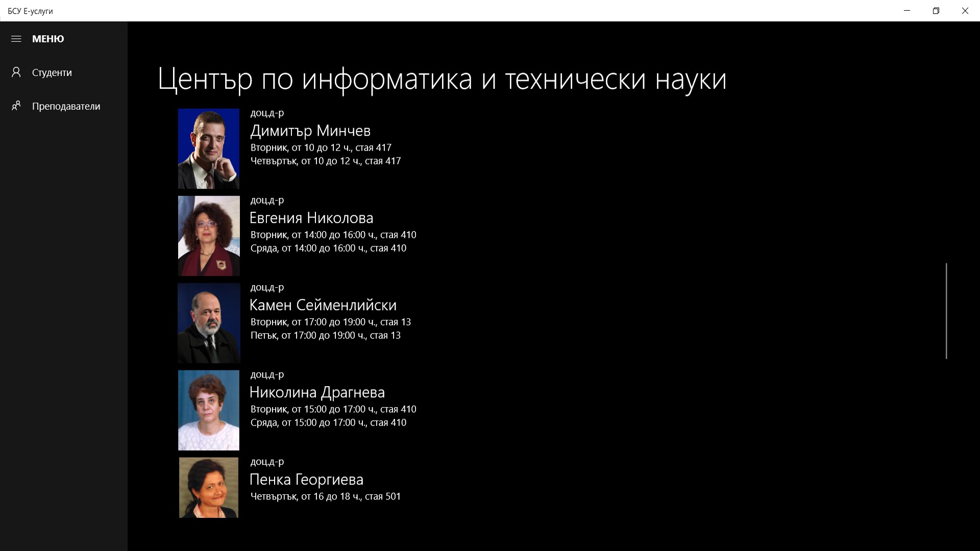The image size is (980, 551).
Task: Select Пенка Георгиева's photo
Action: coord(208,487)
